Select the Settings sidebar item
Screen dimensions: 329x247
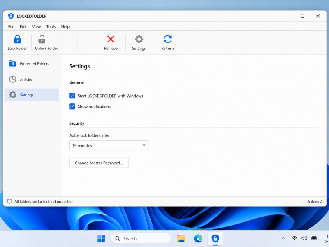click(x=32, y=95)
